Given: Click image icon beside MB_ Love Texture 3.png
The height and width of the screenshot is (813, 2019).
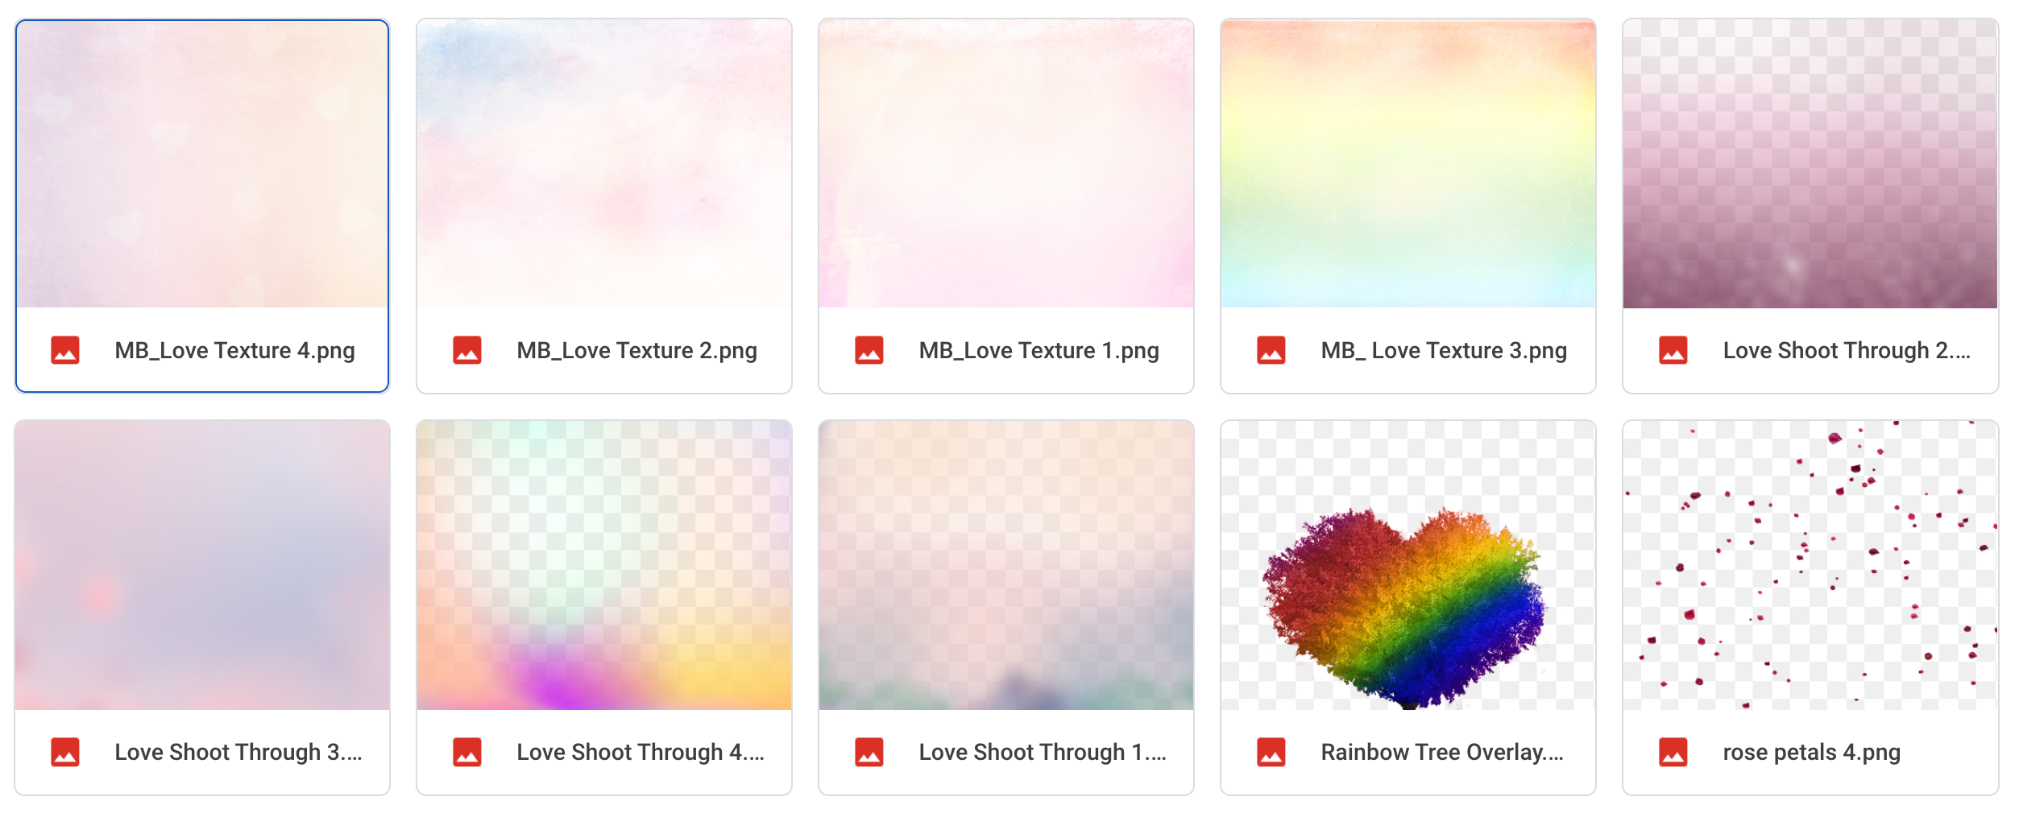Looking at the screenshot, I should click(x=1271, y=351).
